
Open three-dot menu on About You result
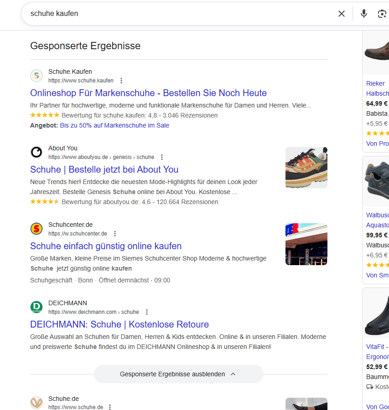161,157
